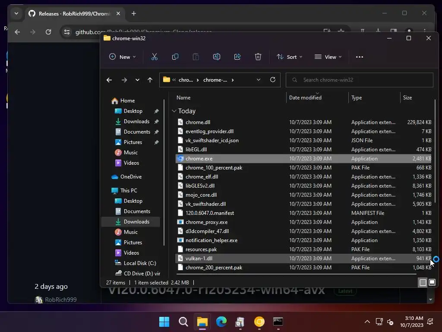442x332 pixels.
Task: Open recent locations dropdown arrow
Action: 137,80
